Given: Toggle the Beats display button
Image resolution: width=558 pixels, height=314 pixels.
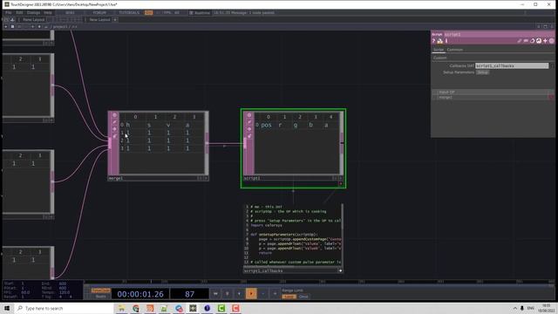Looking at the screenshot, I should point(101,297).
